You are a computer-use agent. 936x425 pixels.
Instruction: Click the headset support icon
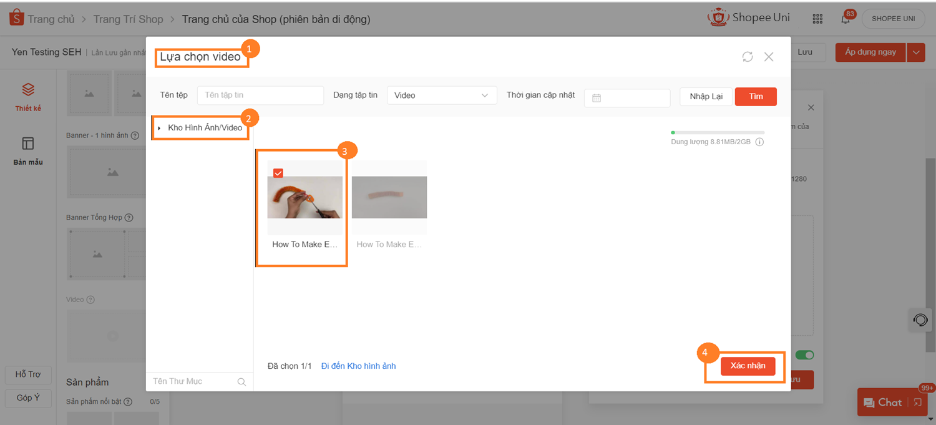(920, 320)
